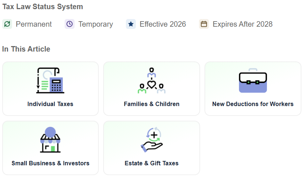Open Estate & Gift Taxes text link
This screenshot has height=177, width=304.
tap(152, 163)
